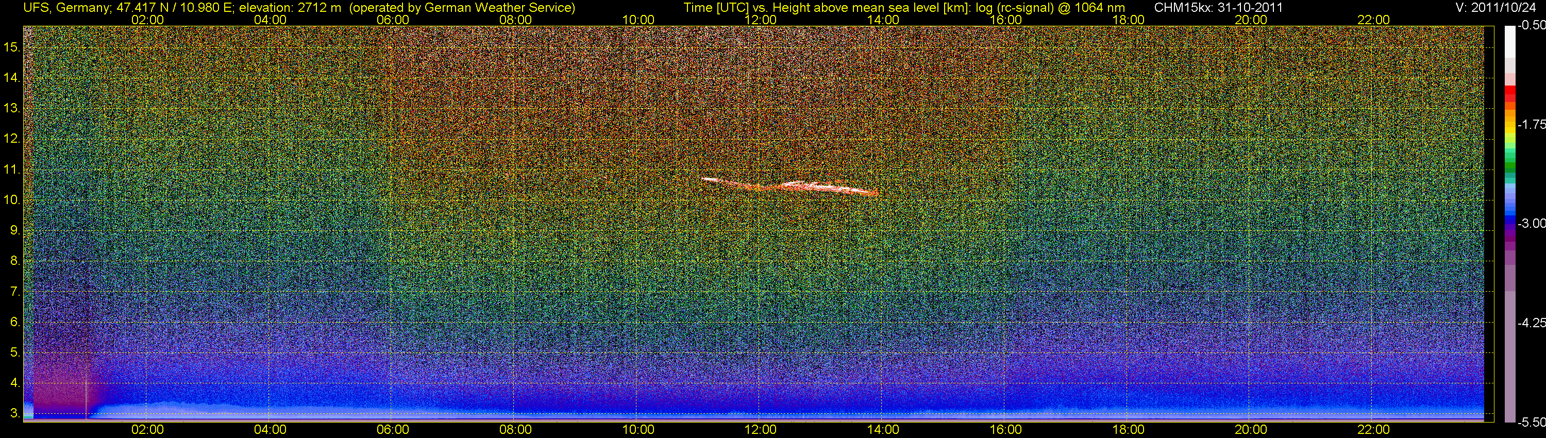Click height axis label 3 km
This screenshot has width=1546, height=438.
pos(15,414)
